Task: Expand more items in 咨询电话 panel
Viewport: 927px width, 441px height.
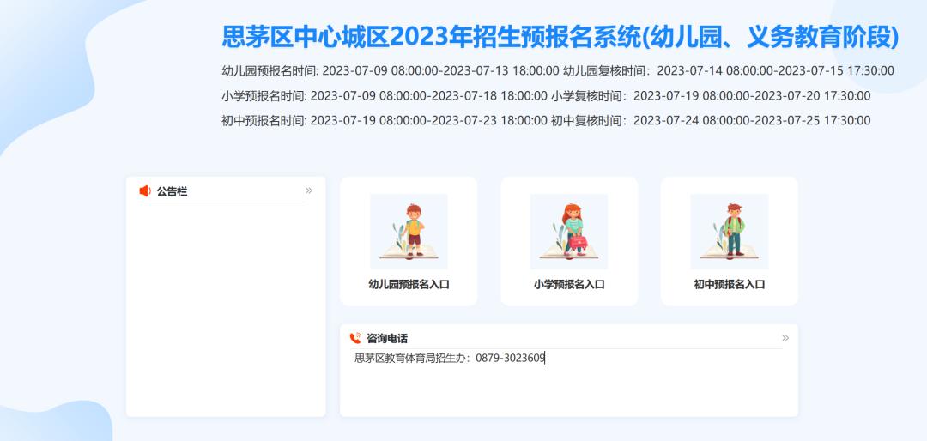Action: [x=785, y=338]
